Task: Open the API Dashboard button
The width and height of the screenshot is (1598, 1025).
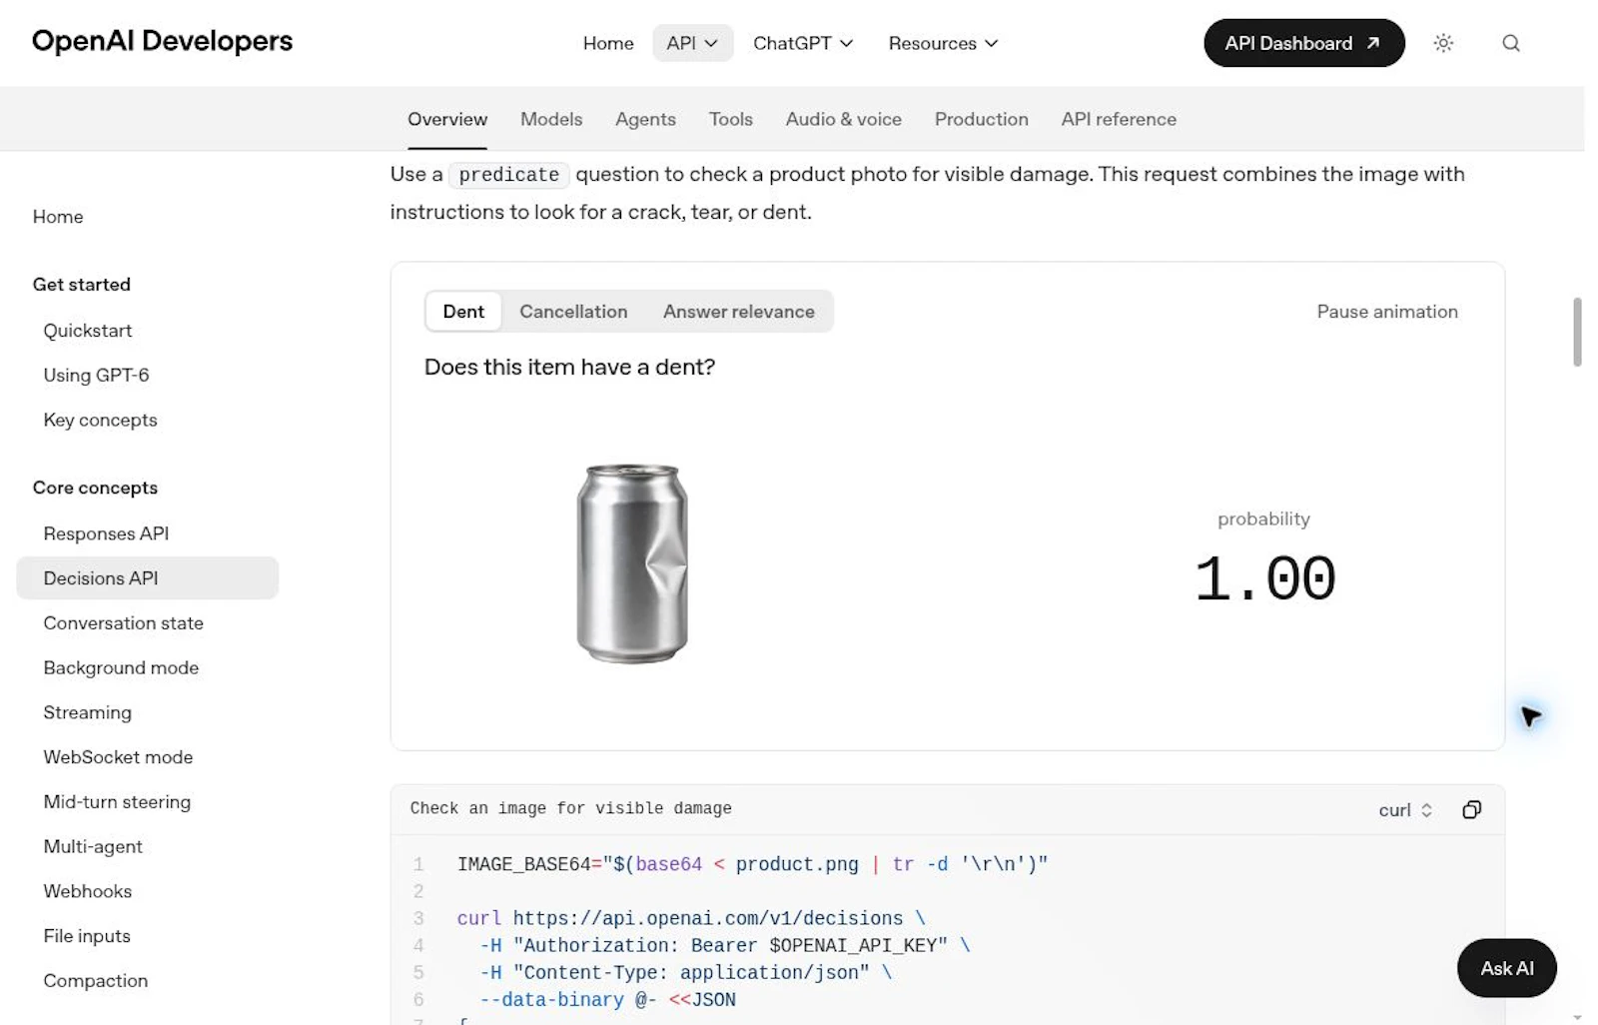Action: [x=1303, y=43]
